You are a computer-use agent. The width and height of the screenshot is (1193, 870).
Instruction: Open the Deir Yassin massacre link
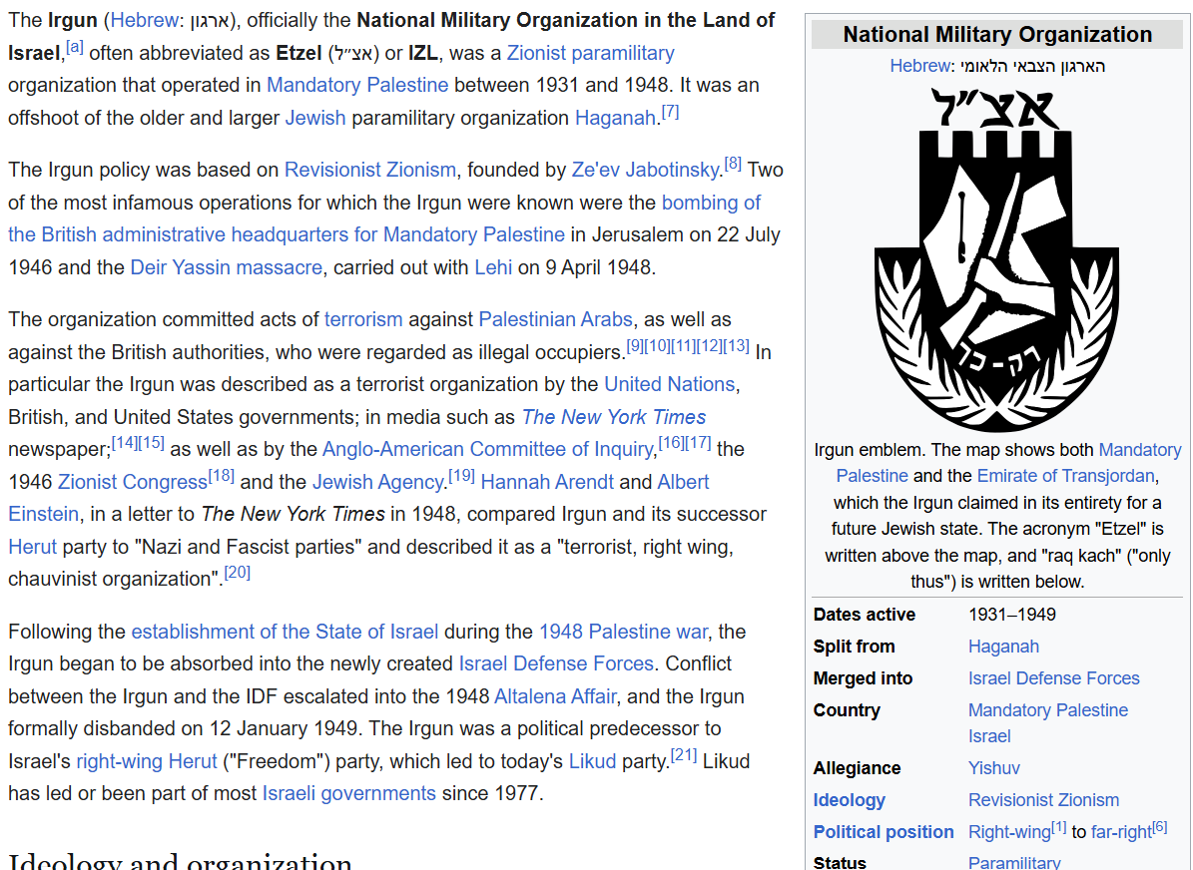click(226, 267)
